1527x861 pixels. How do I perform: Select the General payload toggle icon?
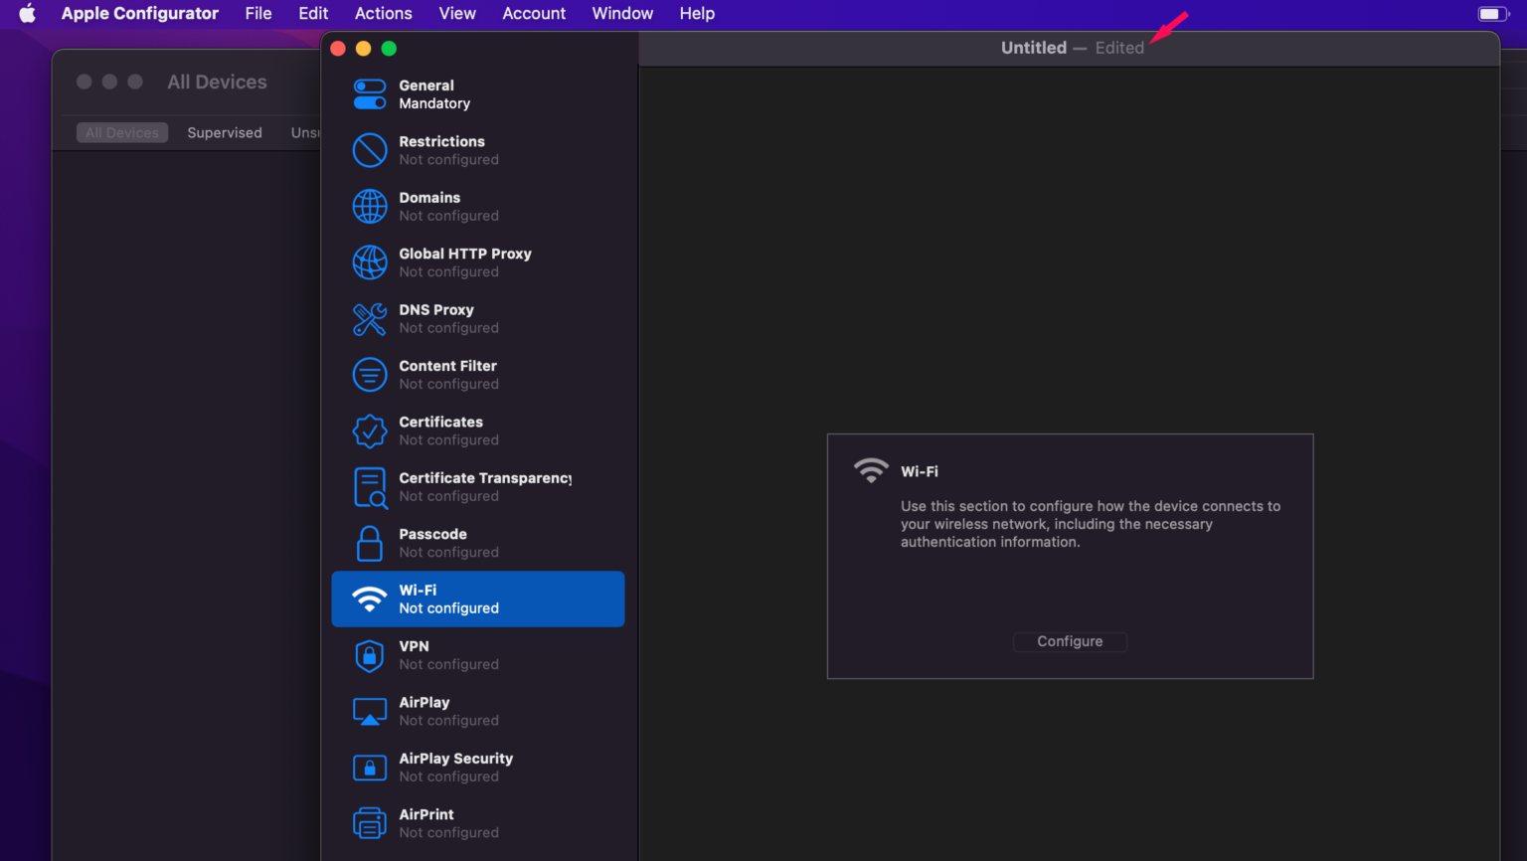pos(370,94)
